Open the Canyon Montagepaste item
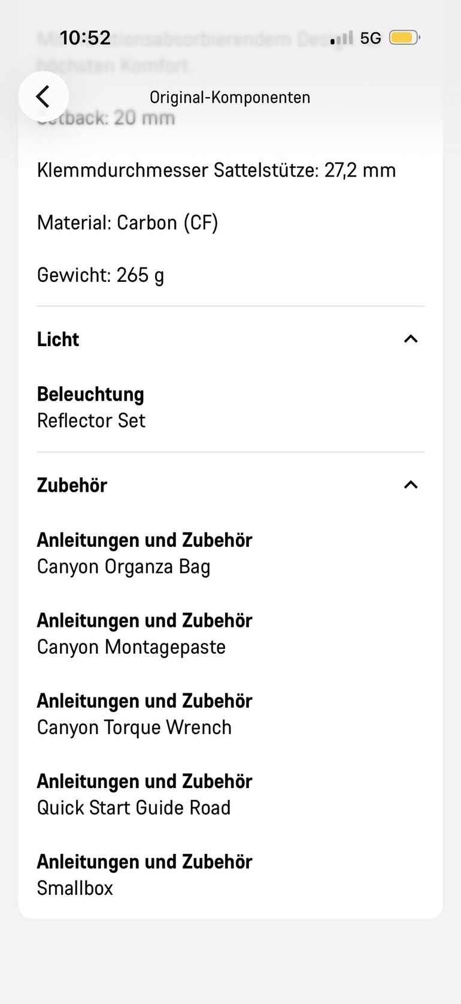Image resolution: width=461 pixels, height=1004 pixels. (x=131, y=647)
